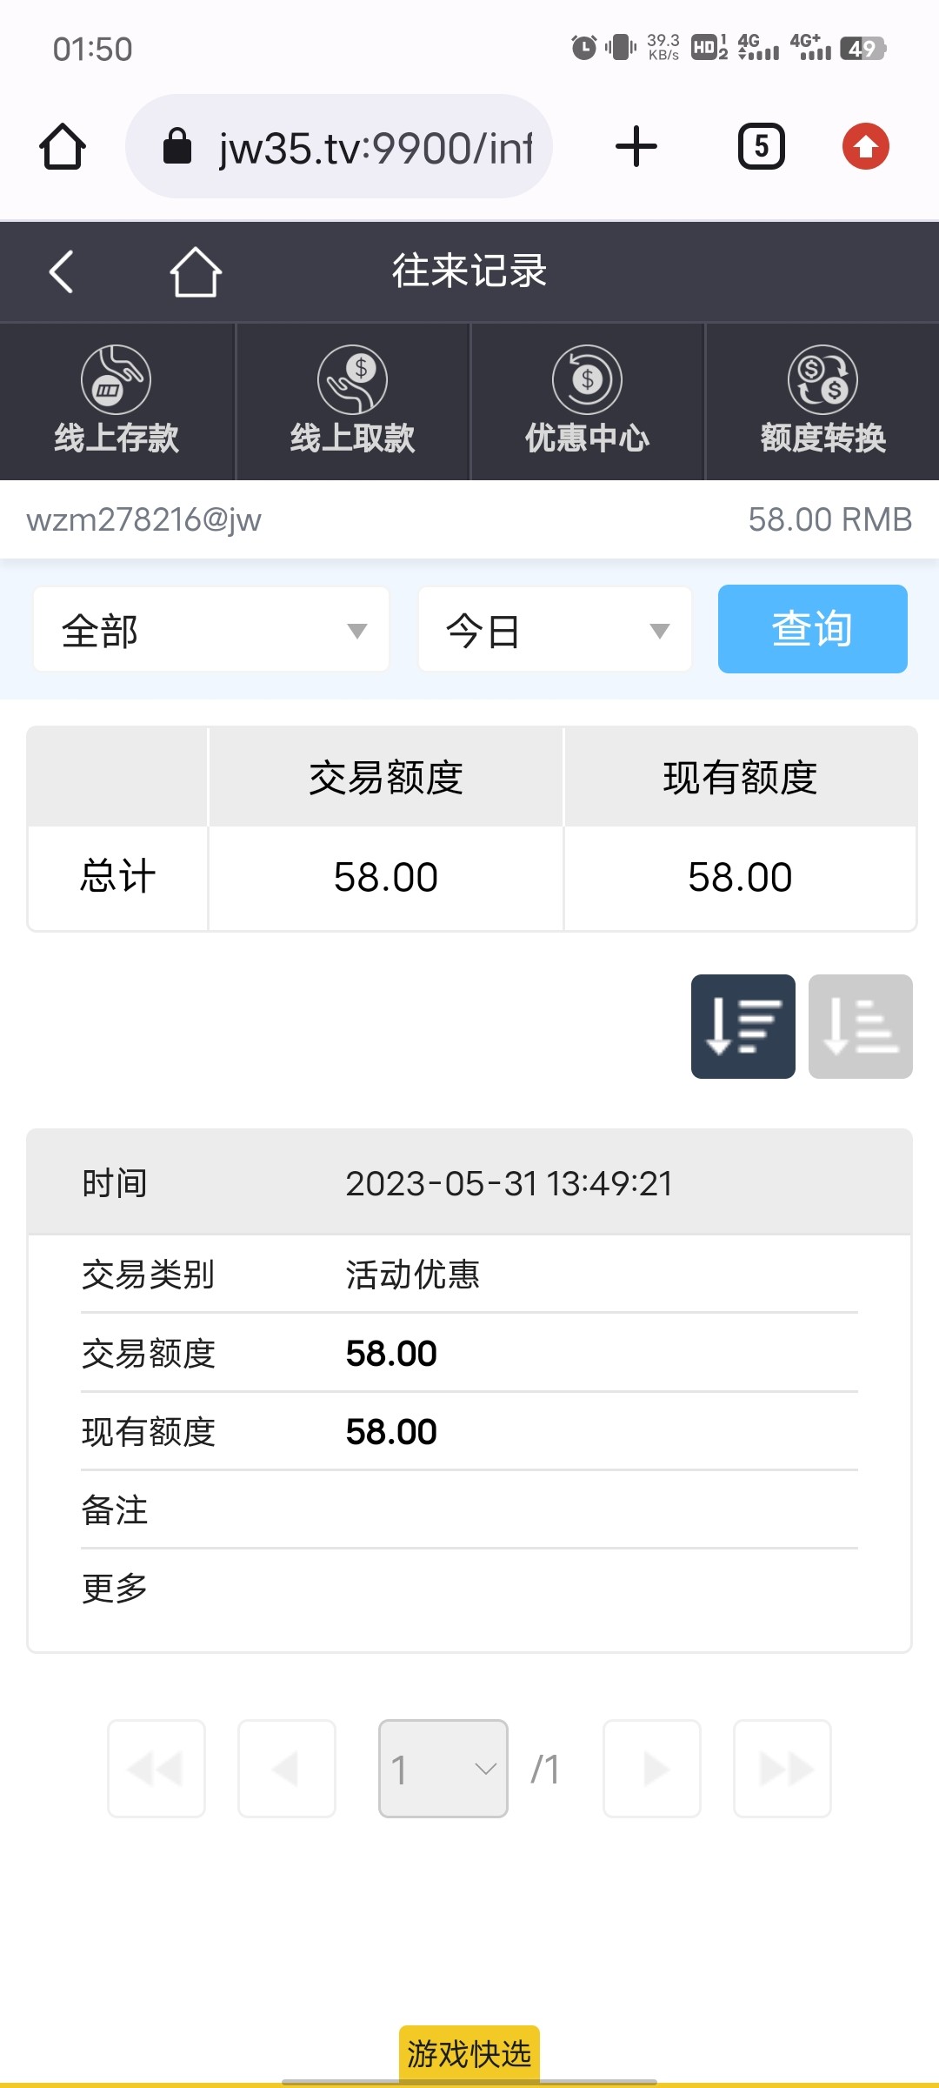Open 线上取款 online withdrawal
939x2088 pixels.
[352, 402]
